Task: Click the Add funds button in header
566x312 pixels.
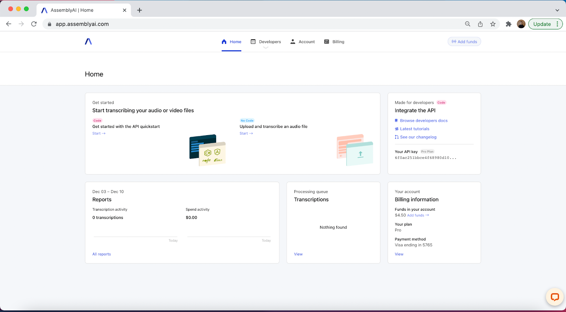Action: pos(464,42)
